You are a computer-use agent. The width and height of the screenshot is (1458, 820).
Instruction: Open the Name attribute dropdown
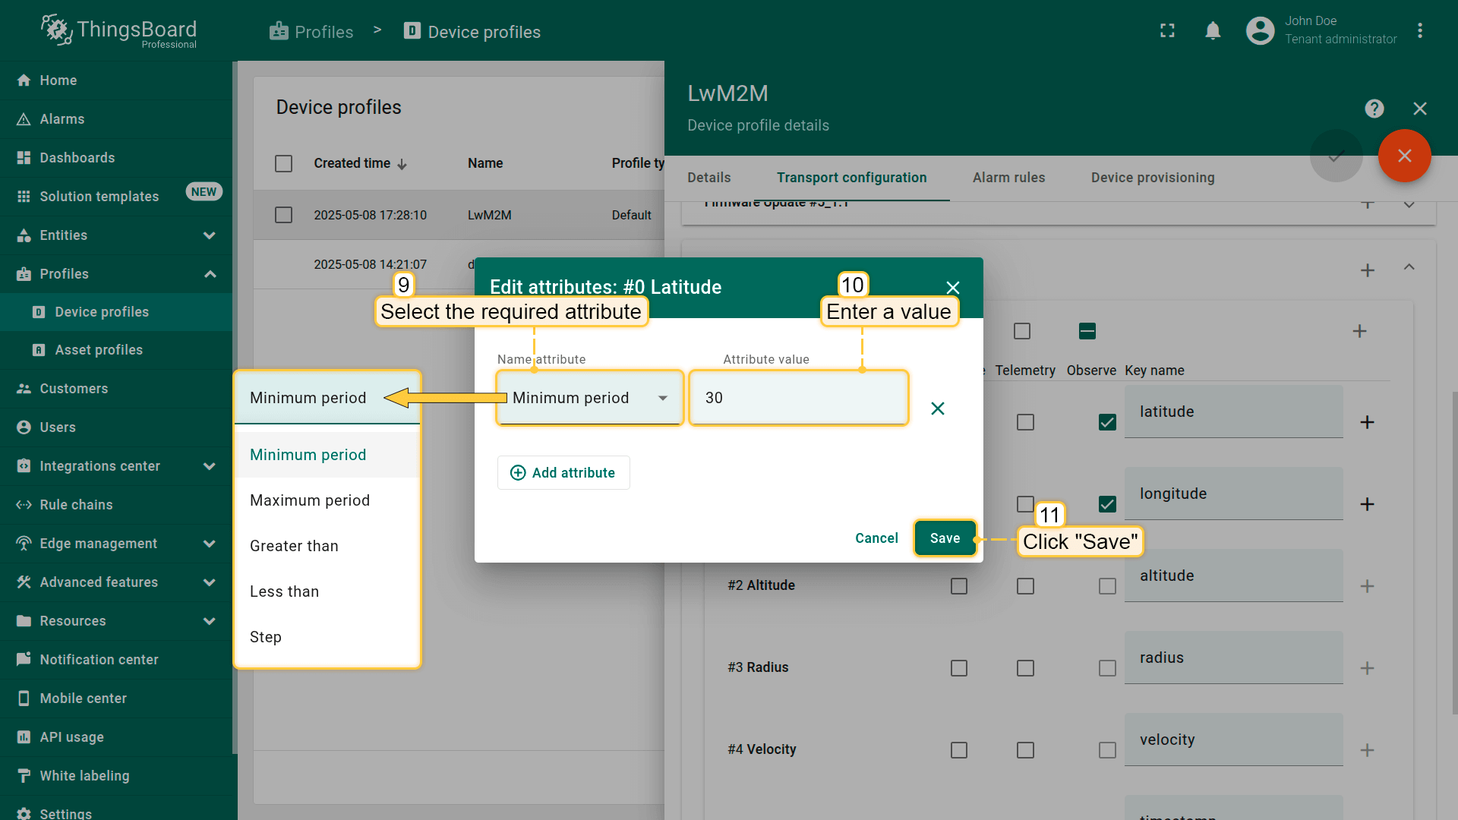[589, 398]
